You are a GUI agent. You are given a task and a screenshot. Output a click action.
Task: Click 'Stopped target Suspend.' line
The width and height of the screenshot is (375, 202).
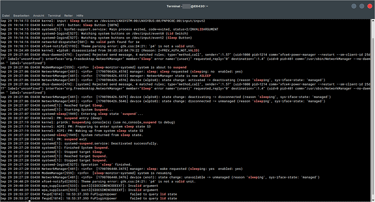coord(54,161)
